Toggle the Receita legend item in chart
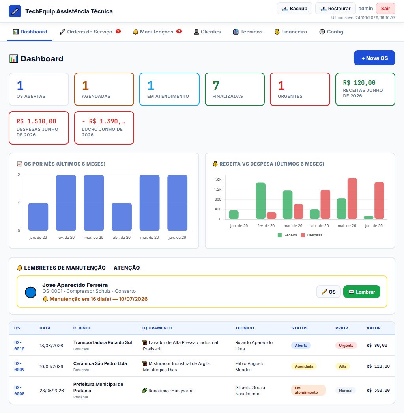This screenshot has height=413, width=404. 287,235
